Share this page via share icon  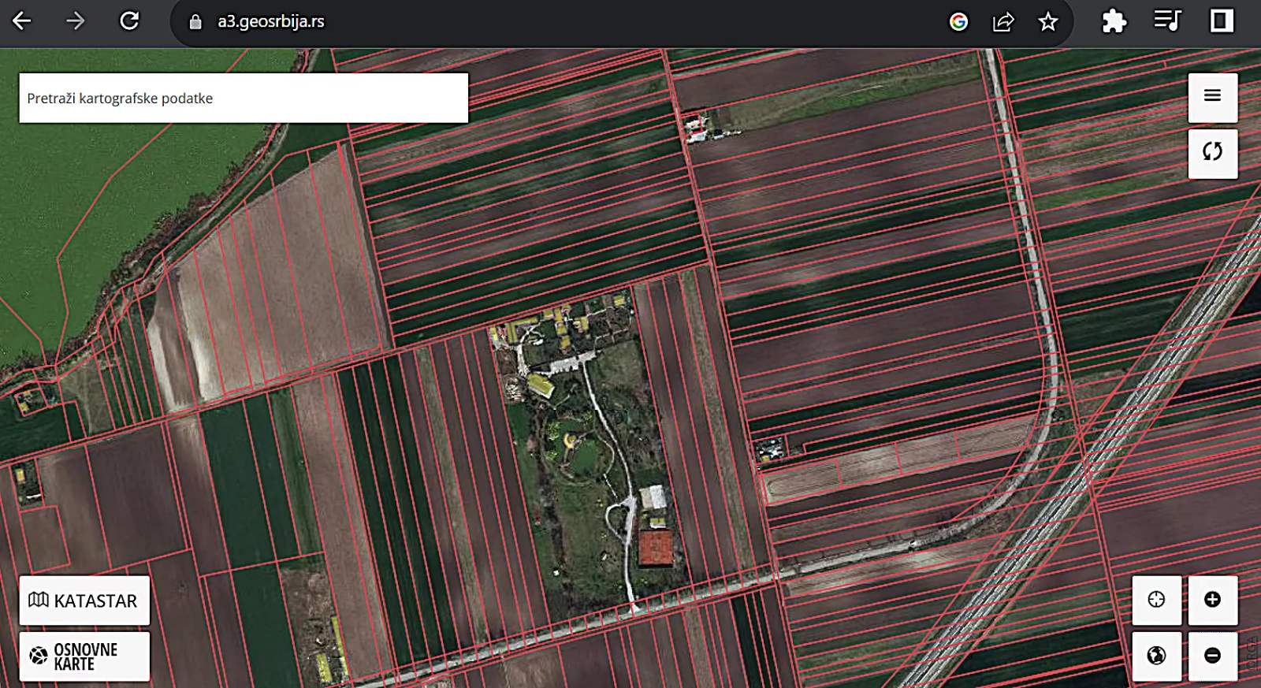(1002, 22)
